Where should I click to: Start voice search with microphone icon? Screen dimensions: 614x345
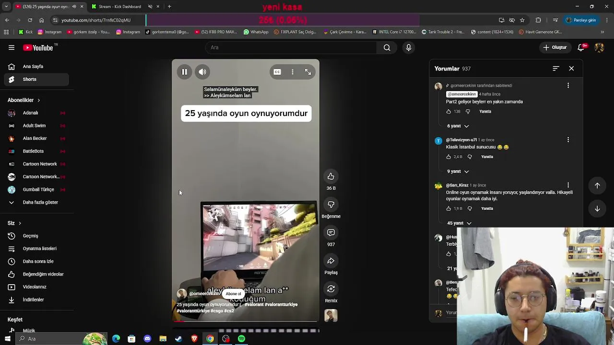click(409, 47)
